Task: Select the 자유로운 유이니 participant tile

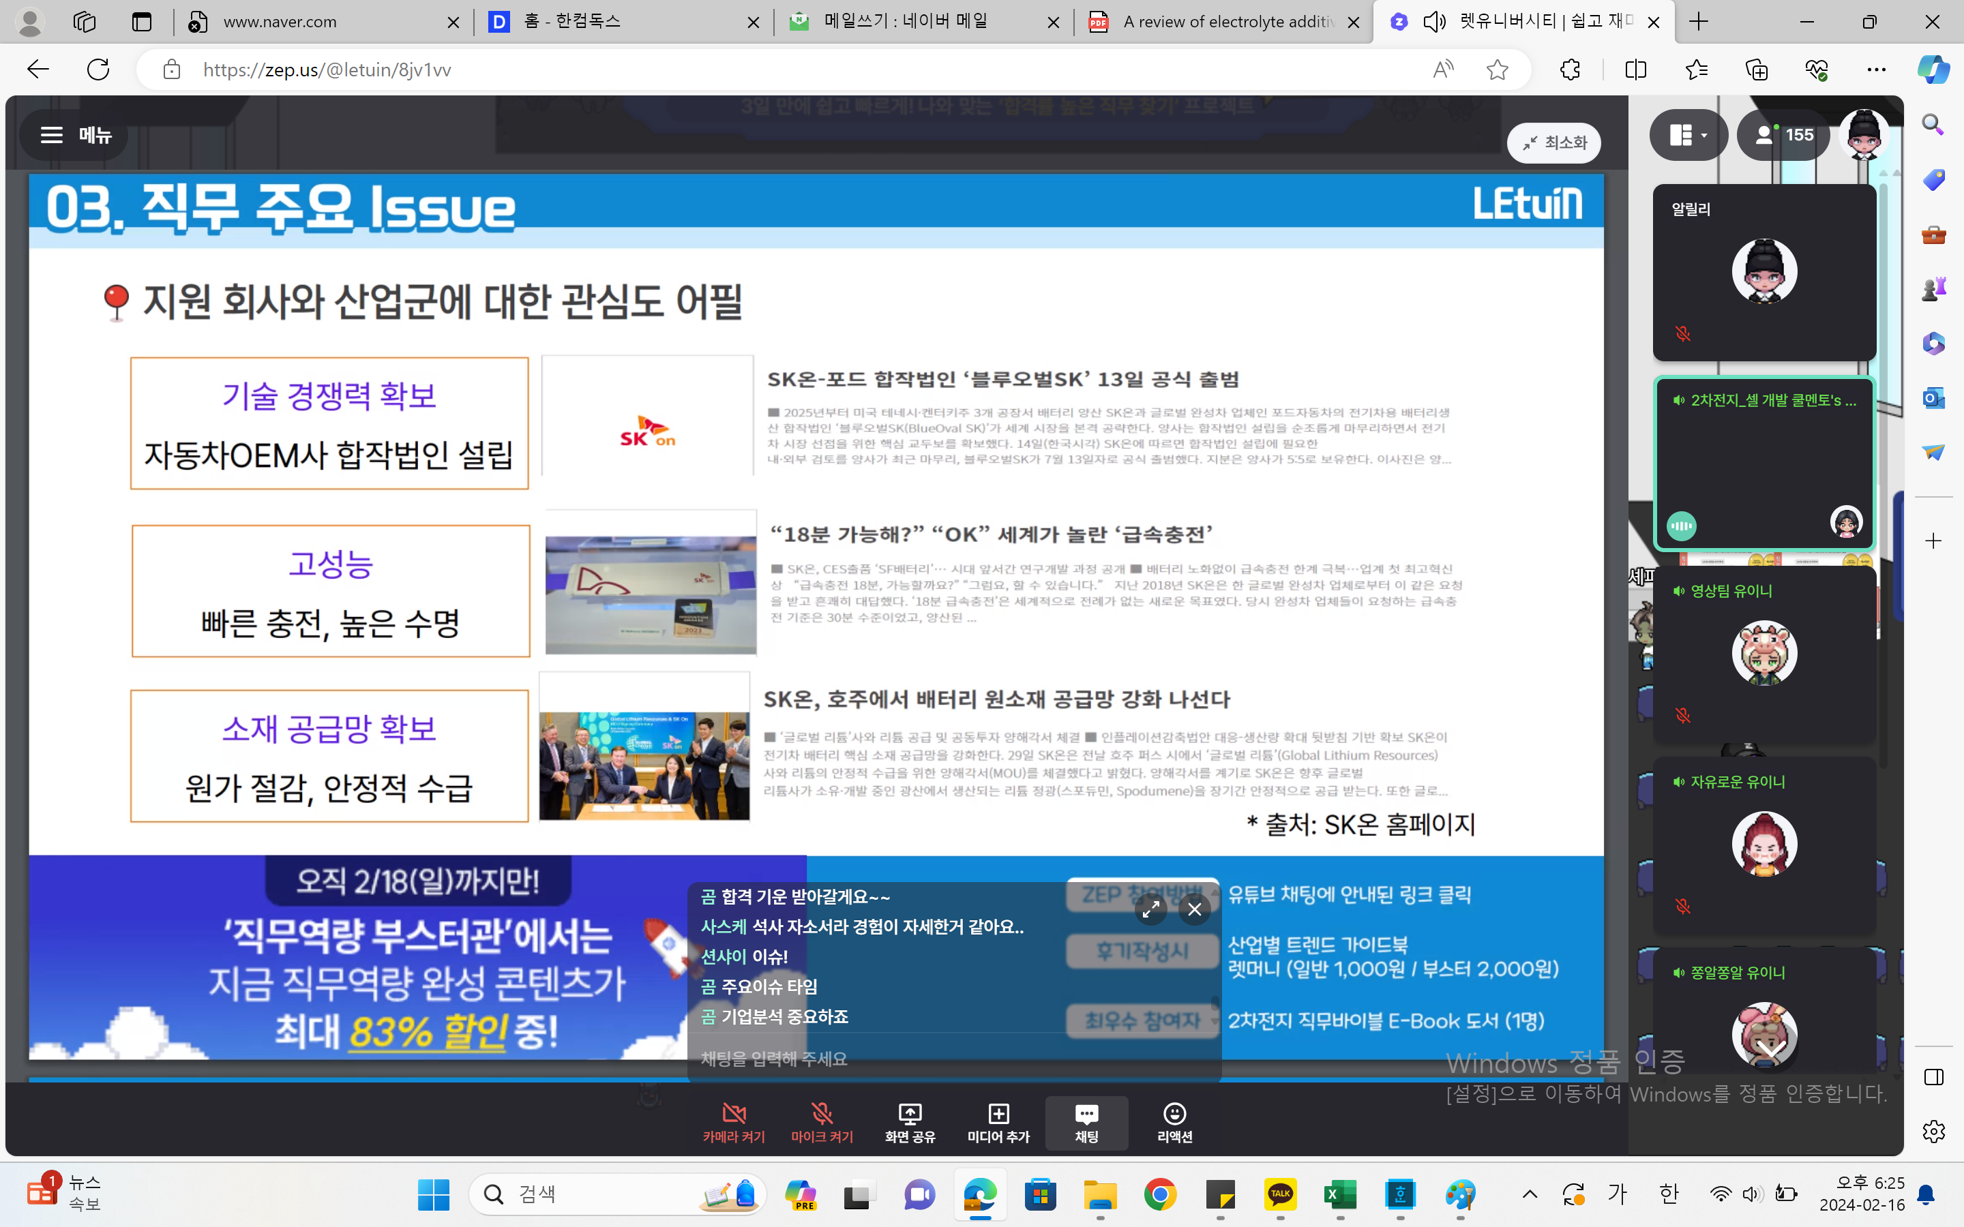Action: (1764, 845)
